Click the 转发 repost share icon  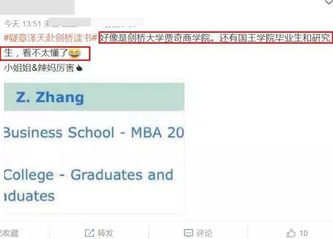click(89, 233)
